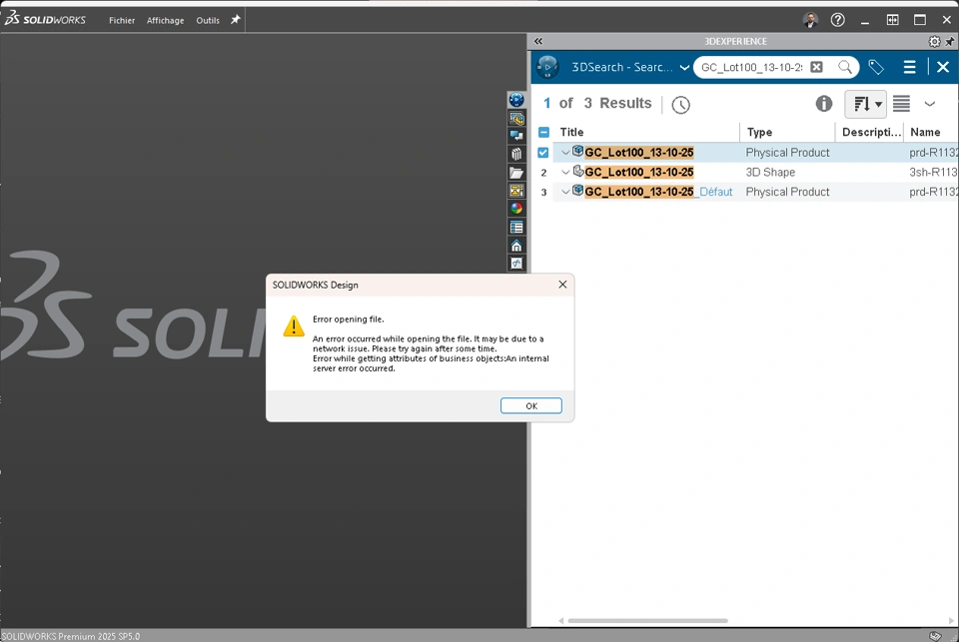Screen dimensions: 959x642
Task: Open the hamburger menu in 3DSearch
Action: coord(909,67)
